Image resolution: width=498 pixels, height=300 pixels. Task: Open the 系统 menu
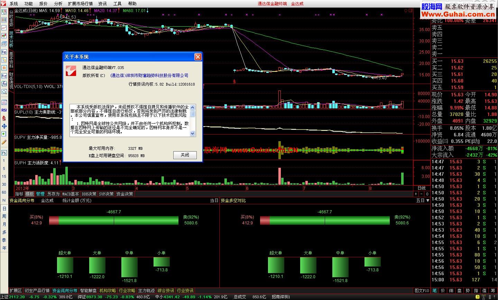click(x=14, y=4)
